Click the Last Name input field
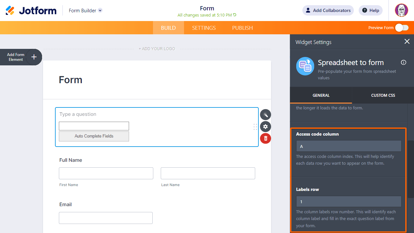The height and width of the screenshot is (233, 414). pos(208,173)
